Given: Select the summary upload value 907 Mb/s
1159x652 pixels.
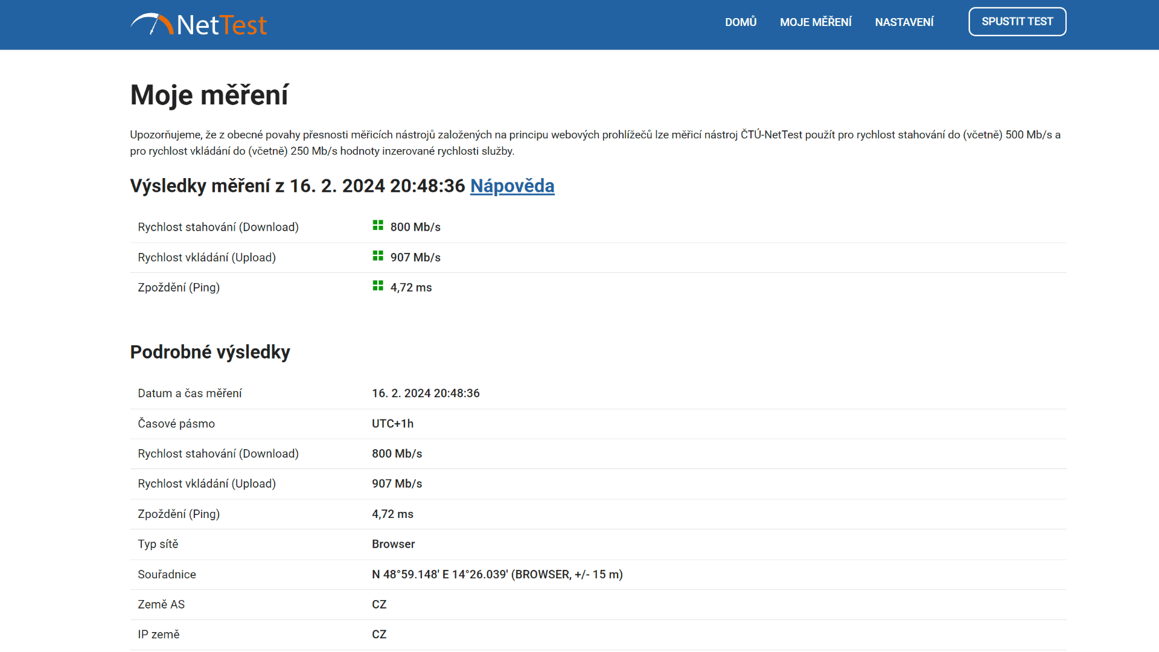Looking at the screenshot, I should 415,257.
